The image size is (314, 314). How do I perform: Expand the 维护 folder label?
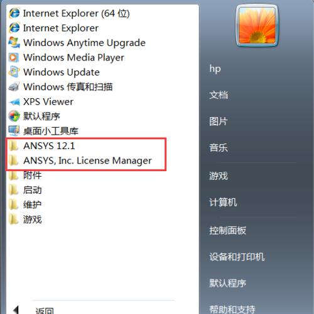point(32,205)
